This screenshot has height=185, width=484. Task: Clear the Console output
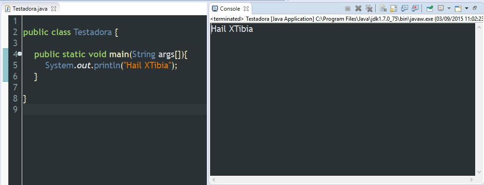click(384, 8)
